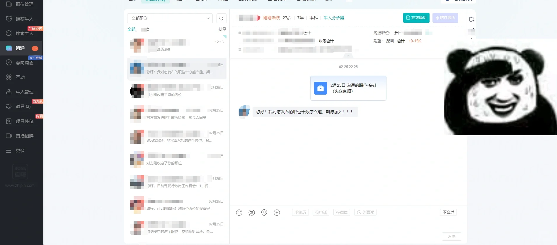Select the 全部 filter tab

(x=131, y=29)
